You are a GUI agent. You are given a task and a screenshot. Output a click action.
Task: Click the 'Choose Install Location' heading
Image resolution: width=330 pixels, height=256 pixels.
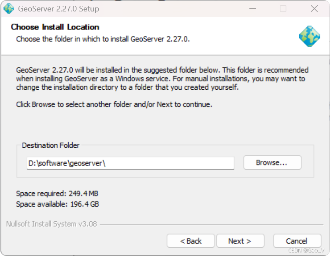coord(55,27)
